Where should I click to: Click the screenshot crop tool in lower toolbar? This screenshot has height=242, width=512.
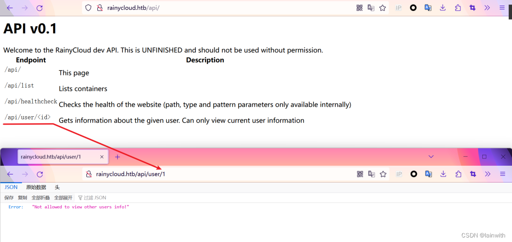point(473,174)
